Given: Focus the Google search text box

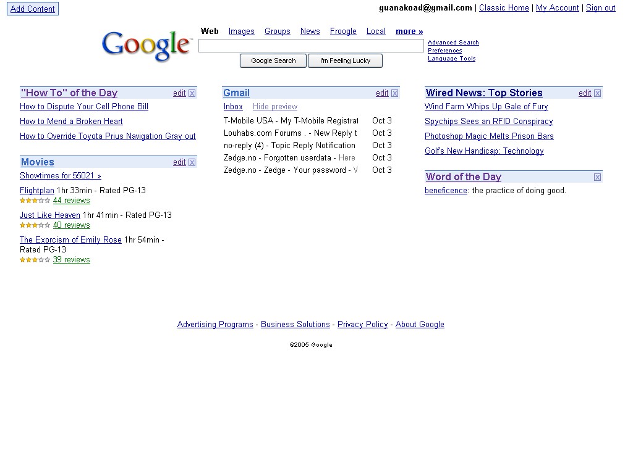Looking at the screenshot, I should [311, 46].
